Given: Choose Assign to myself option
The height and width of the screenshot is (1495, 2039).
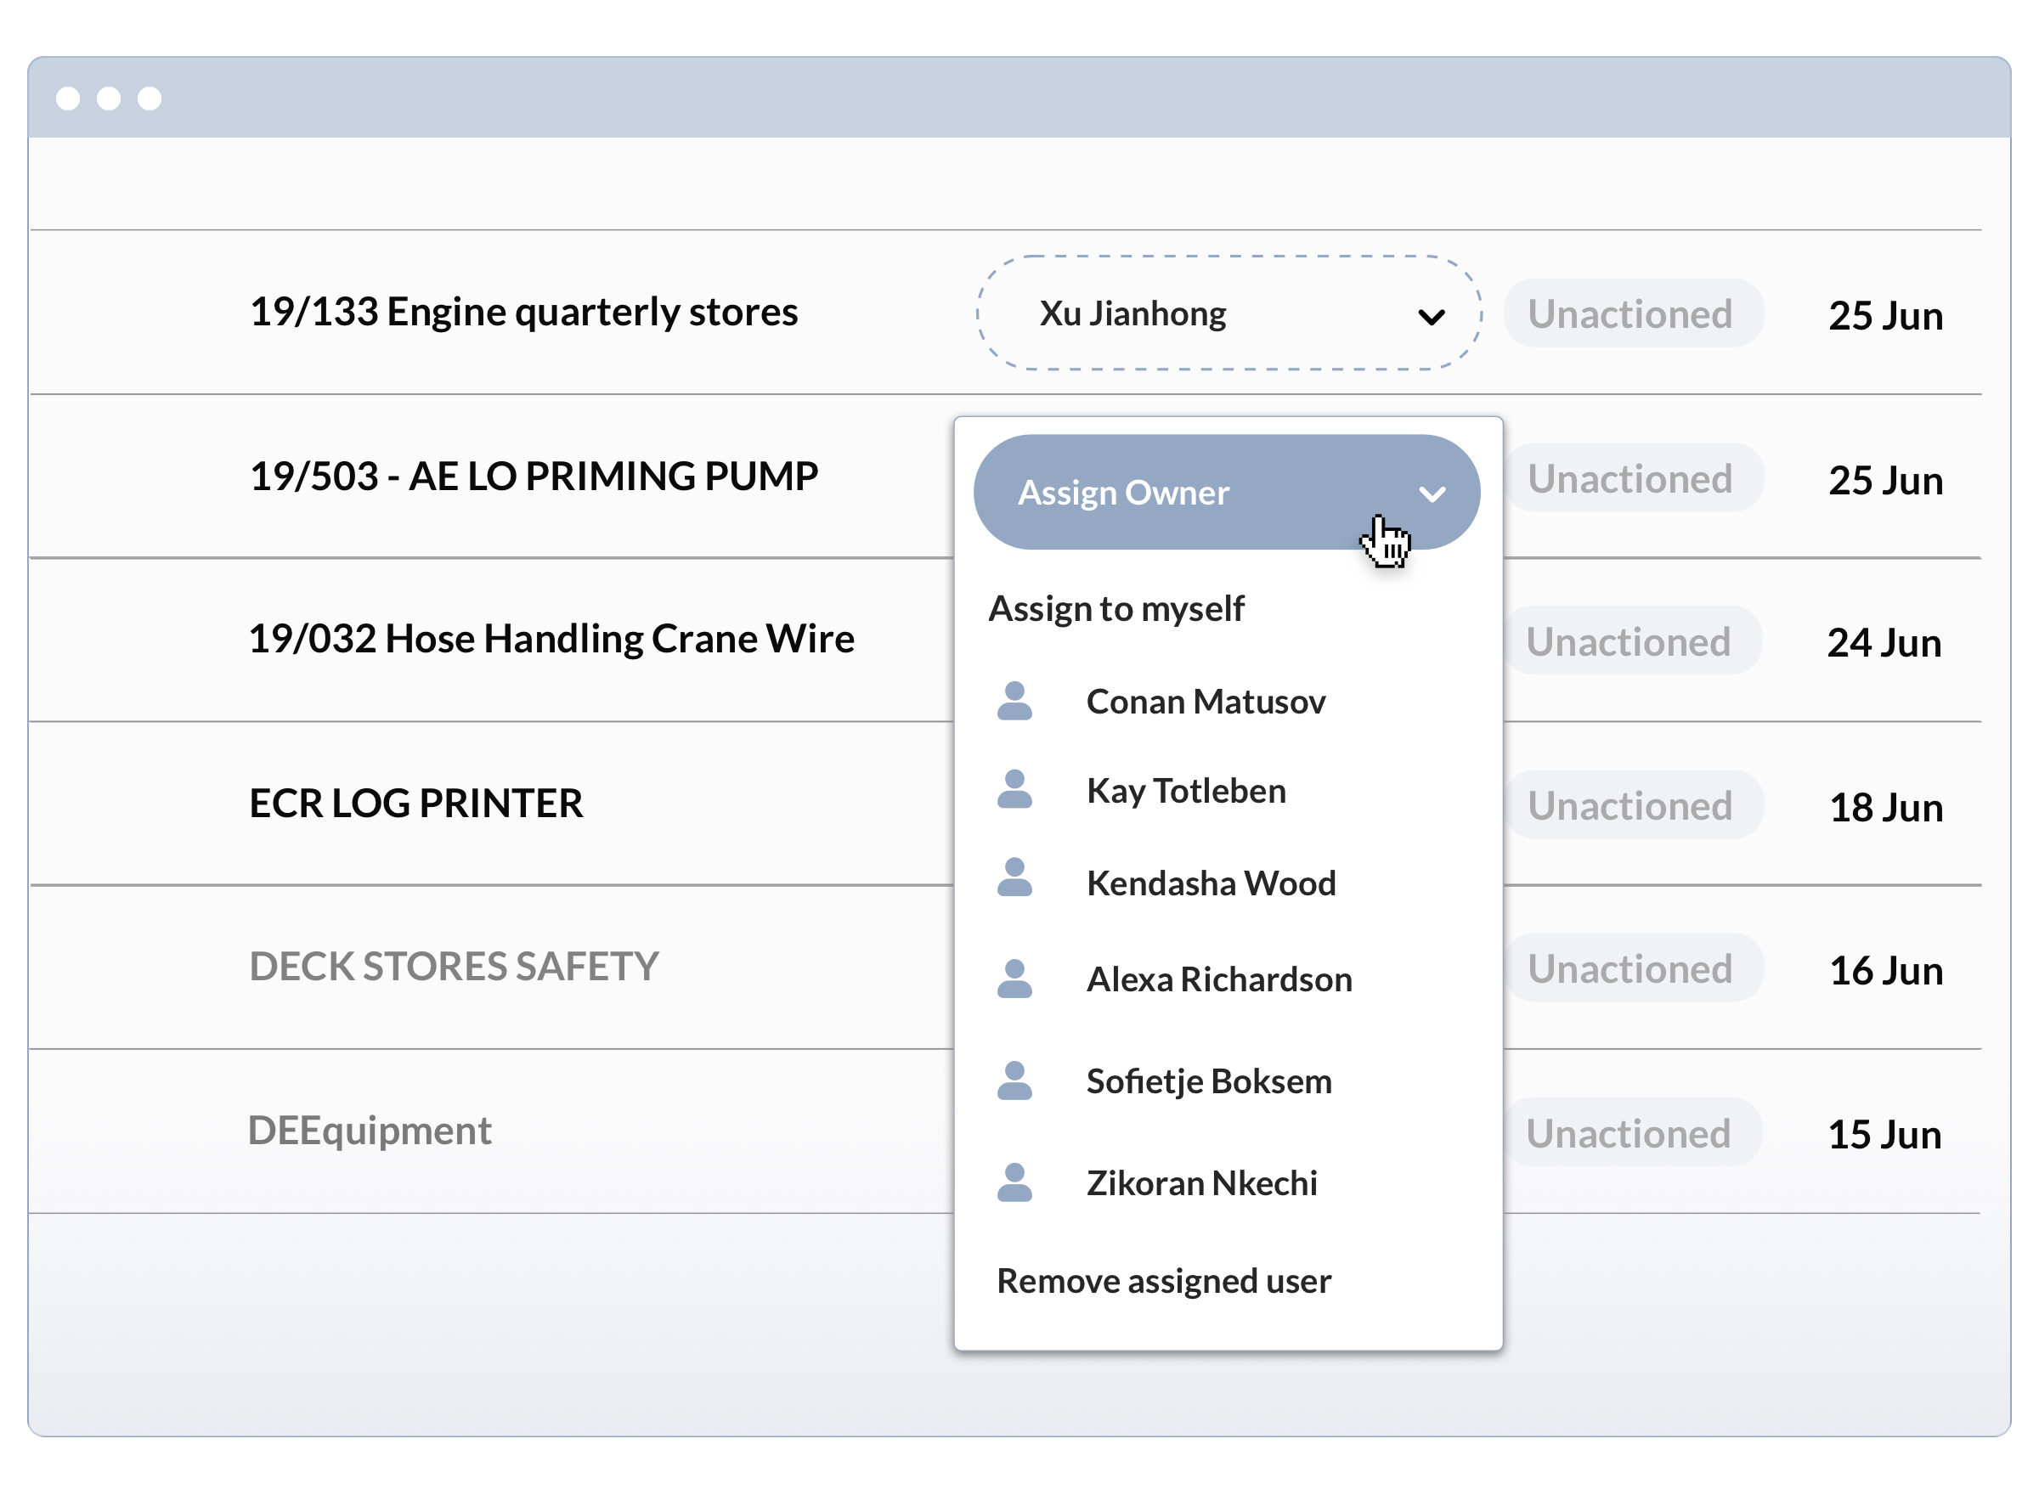Looking at the screenshot, I should 1116,609.
